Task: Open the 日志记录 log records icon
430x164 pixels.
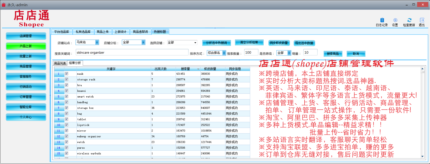Action: (382, 20)
